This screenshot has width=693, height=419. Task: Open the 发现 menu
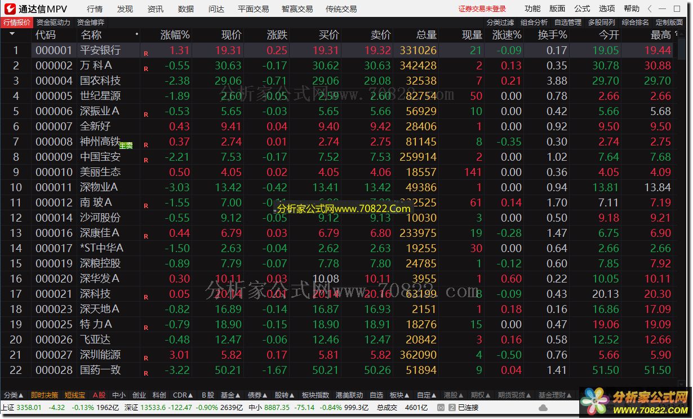coord(125,9)
